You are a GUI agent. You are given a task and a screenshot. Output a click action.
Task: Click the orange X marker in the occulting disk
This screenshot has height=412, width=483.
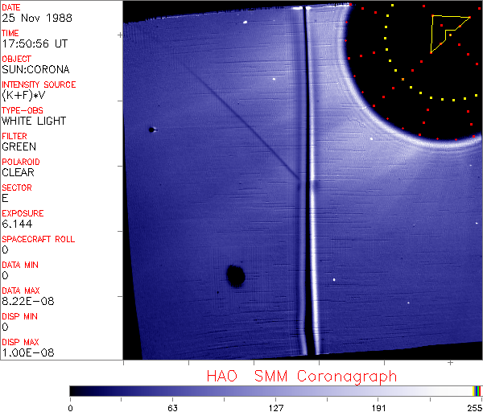pos(402,79)
